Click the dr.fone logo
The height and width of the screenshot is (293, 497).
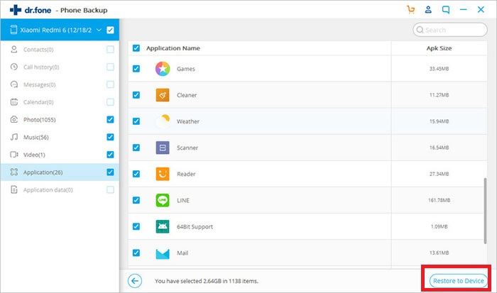click(30, 10)
